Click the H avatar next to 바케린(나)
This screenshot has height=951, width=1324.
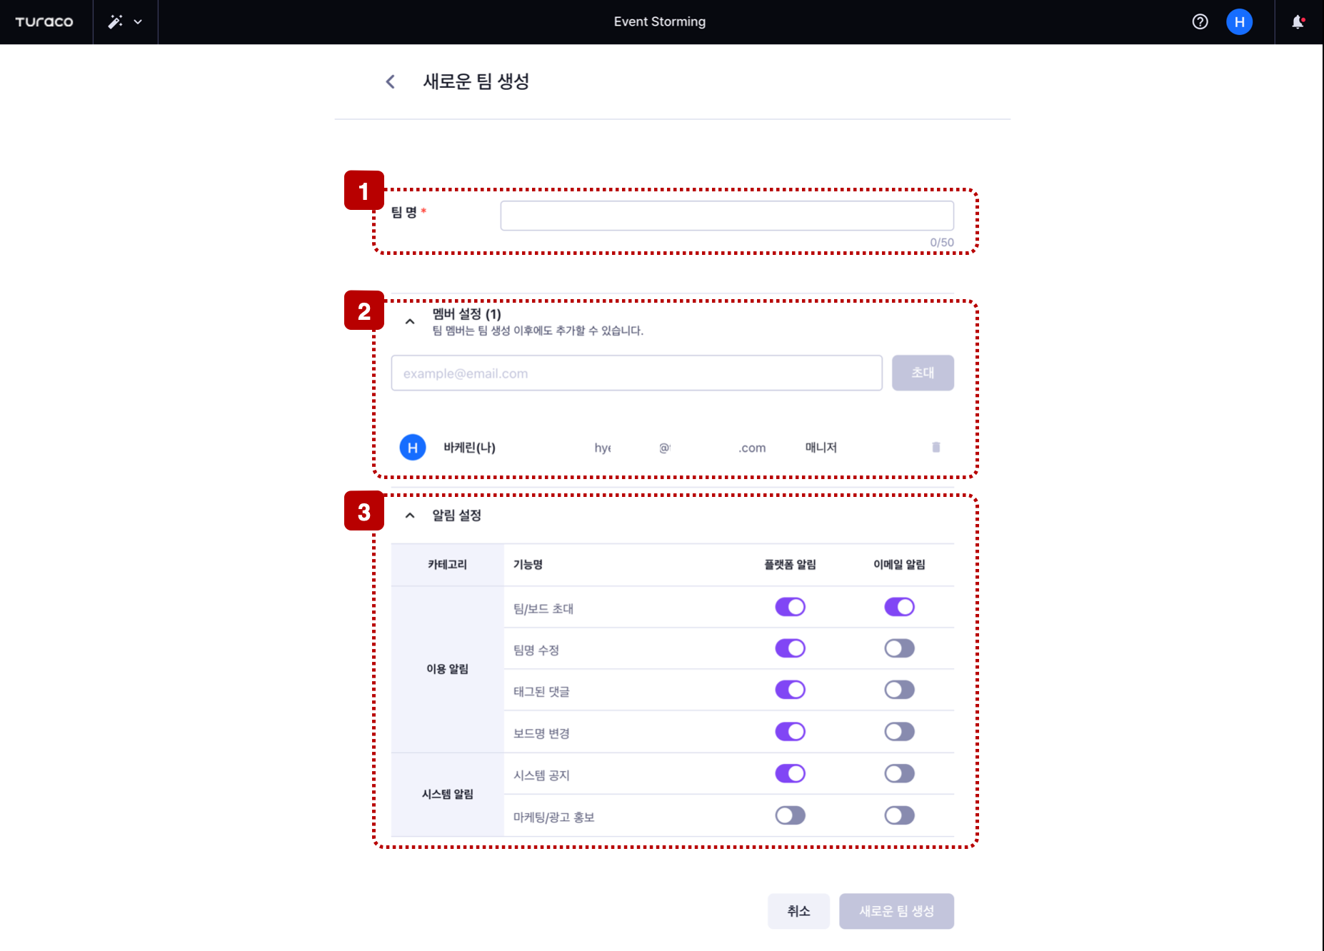click(413, 447)
